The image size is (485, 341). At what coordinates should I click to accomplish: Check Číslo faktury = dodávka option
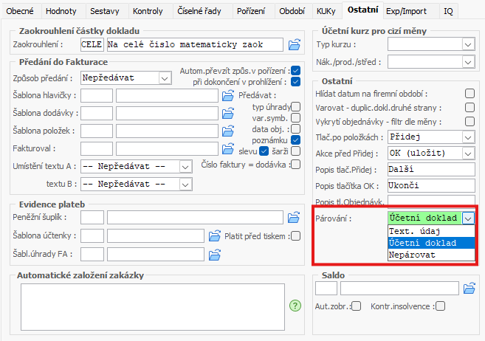pyautogui.click(x=296, y=164)
